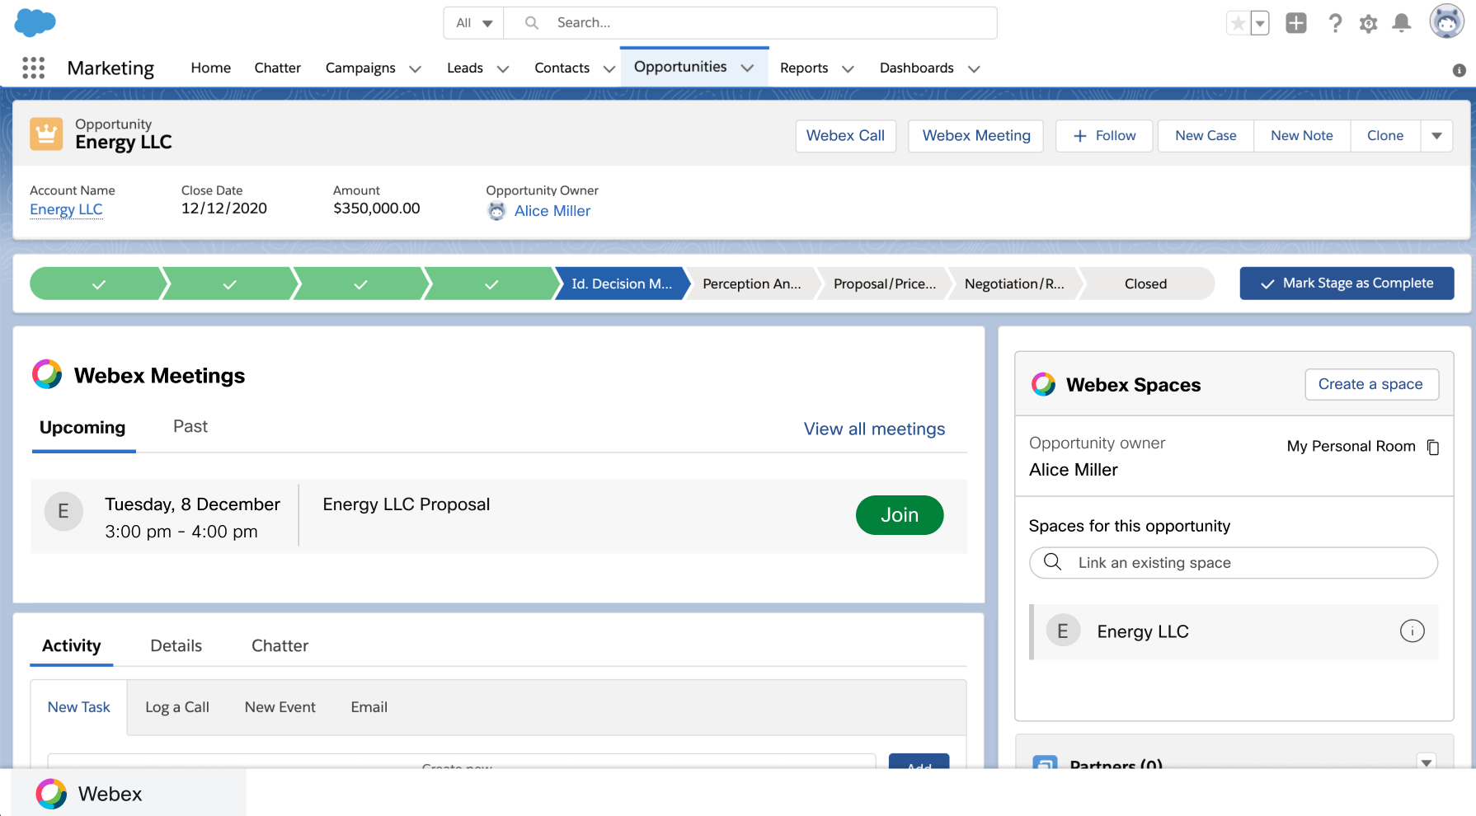This screenshot has height=816, width=1476.
Task: Click the favorites star icon
Action: coord(1238,23)
